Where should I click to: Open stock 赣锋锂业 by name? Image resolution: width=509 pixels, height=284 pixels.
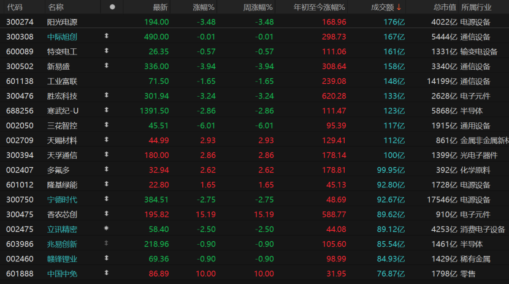62,259
